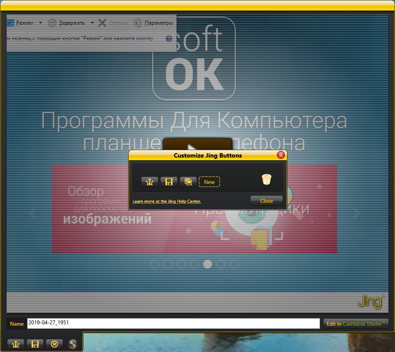Screen dimensions: 395x352
Task: Click the bottom toolbar Cancel icon
Action: pos(54,344)
